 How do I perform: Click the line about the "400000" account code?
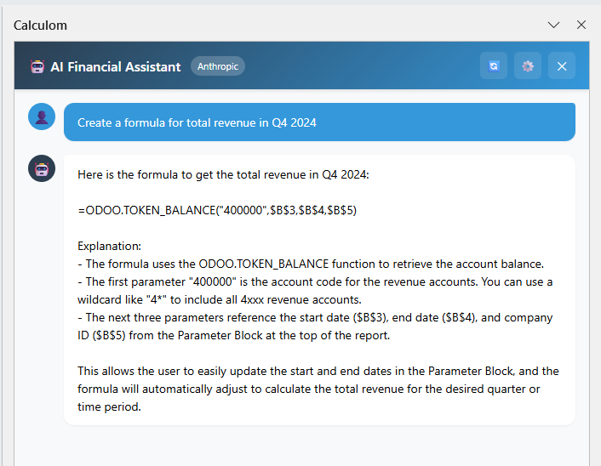(315, 281)
